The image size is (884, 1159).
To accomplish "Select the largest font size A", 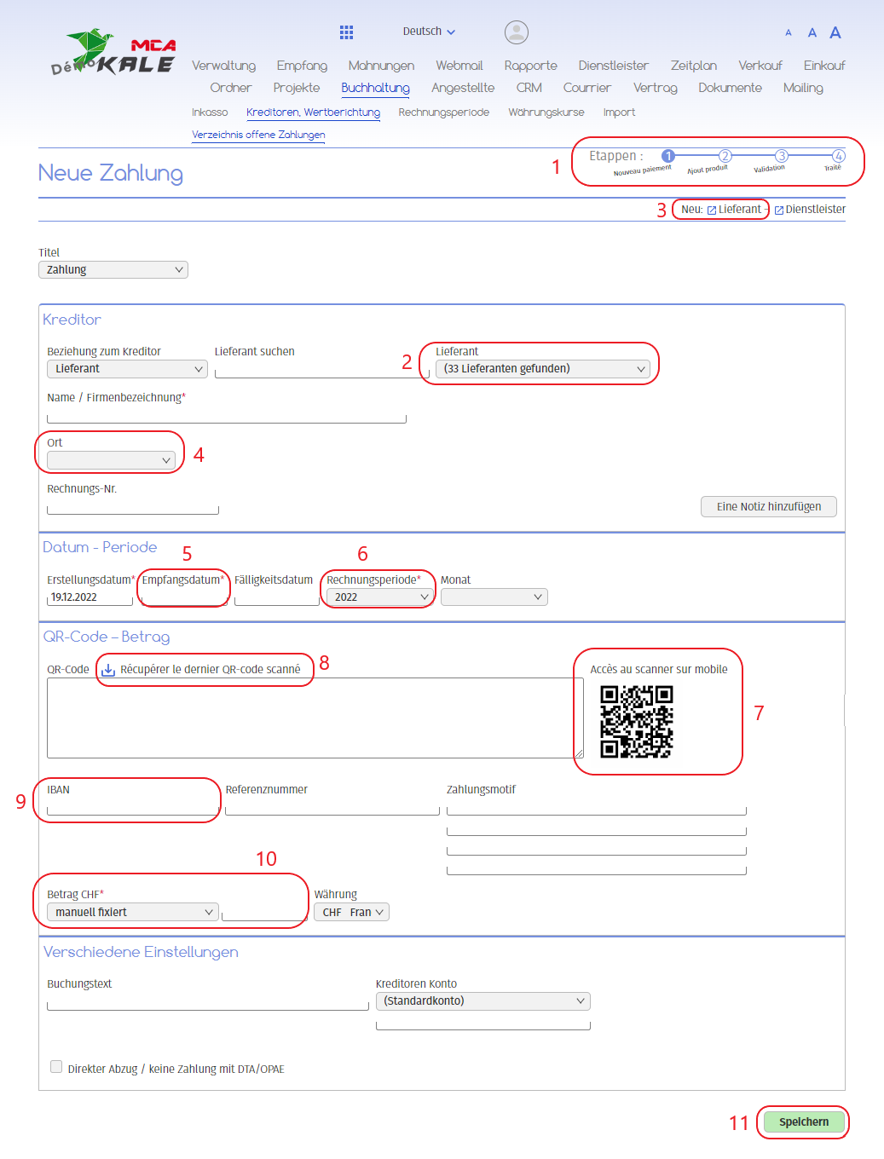I will coord(835,32).
